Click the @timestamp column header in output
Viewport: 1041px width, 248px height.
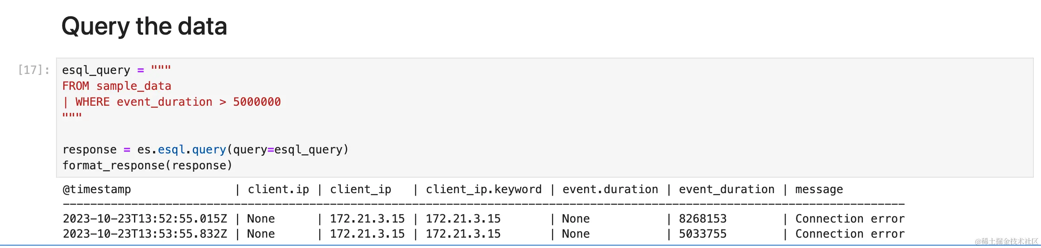tap(97, 190)
